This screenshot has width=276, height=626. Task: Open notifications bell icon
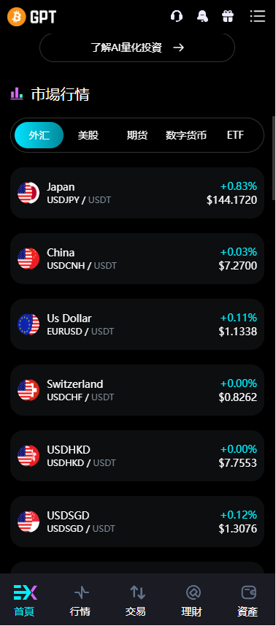point(202,16)
